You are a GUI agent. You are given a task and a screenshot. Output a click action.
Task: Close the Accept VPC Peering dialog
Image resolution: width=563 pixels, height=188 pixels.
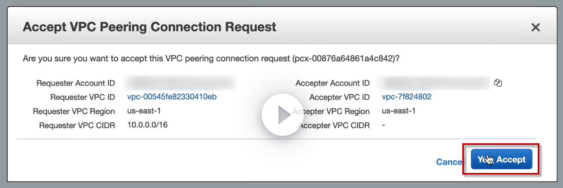click(x=535, y=28)
